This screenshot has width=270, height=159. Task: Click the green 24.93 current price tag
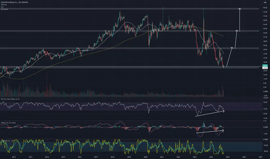265,66
